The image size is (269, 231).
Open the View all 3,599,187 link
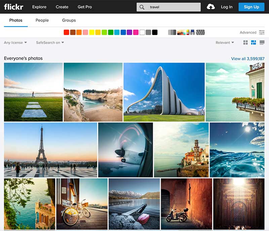(247, 59)
